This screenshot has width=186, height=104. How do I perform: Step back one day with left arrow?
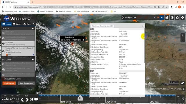tap(22, 100)
